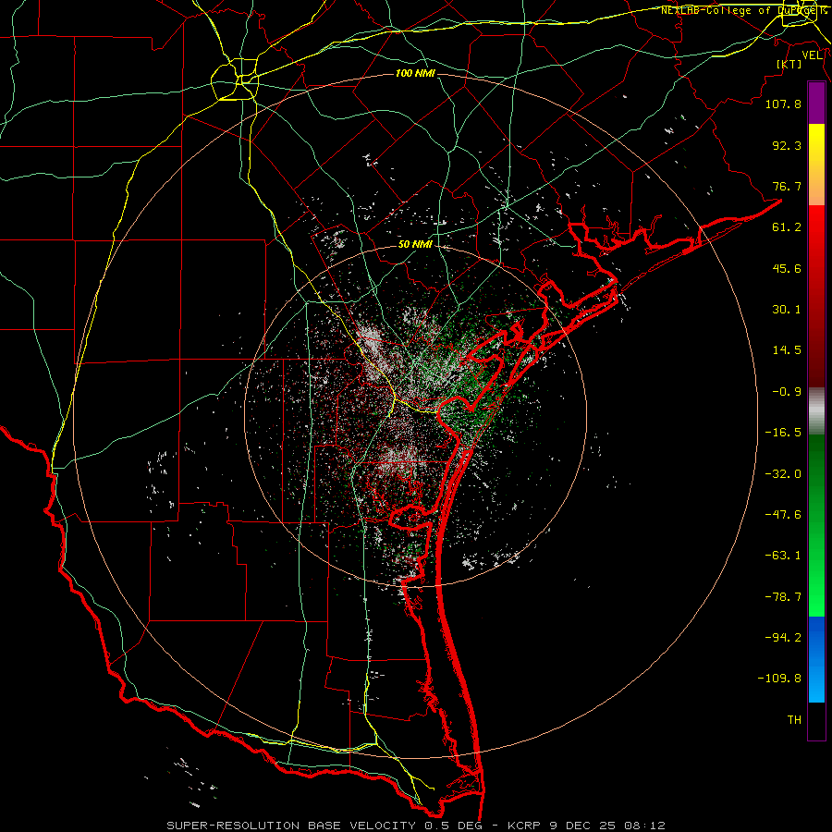832x832 pixels.
Task: Click the 100 NMI range ring label
Action: (x=415, y=73)
